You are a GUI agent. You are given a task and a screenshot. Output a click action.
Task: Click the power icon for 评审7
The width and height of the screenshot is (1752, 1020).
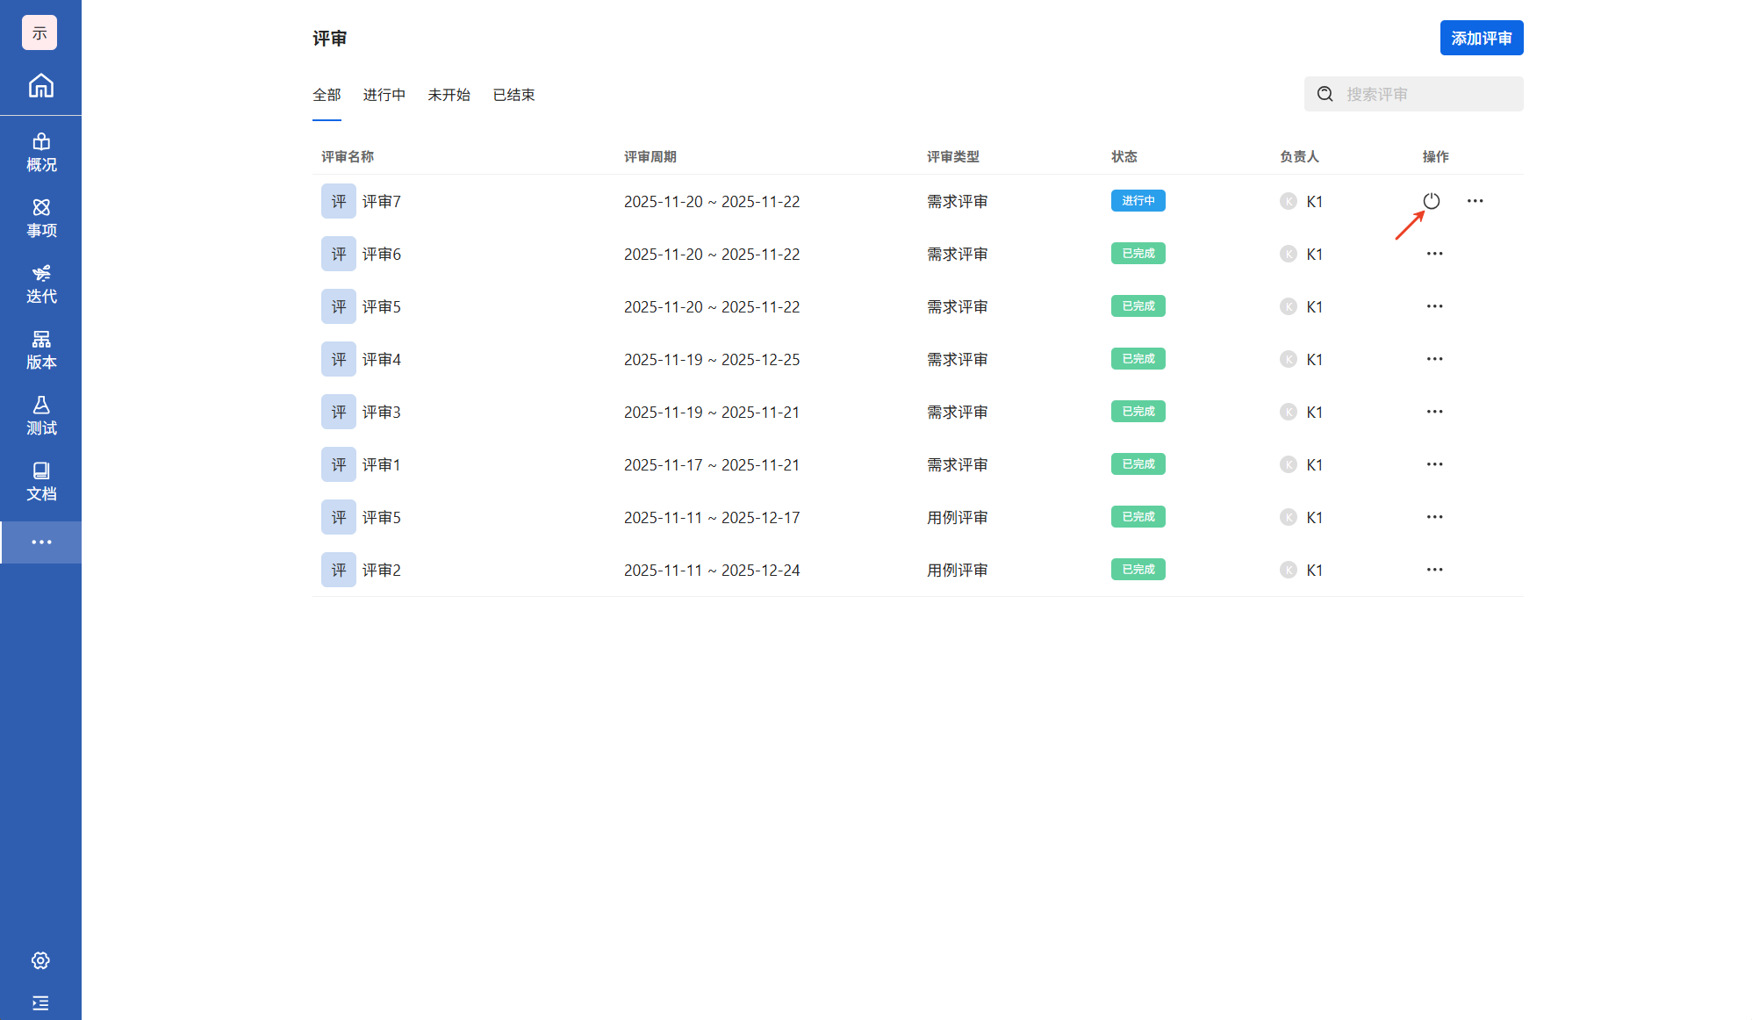[1431, 201]
